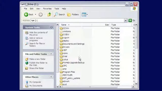Click the horizontal scroll right arrow
The height and width of the screenshot is (91, 162).
click(x=133, y=87)
